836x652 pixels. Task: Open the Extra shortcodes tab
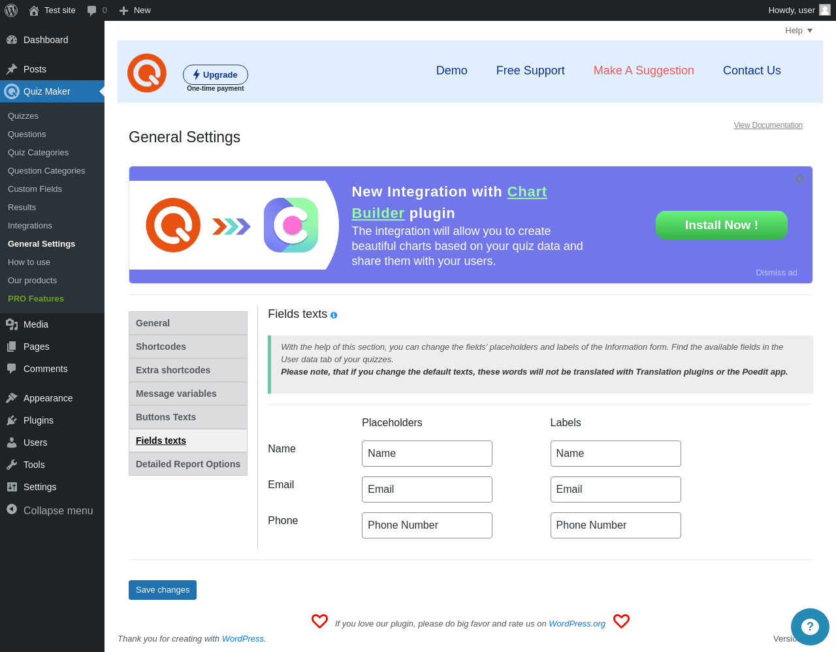188,370
